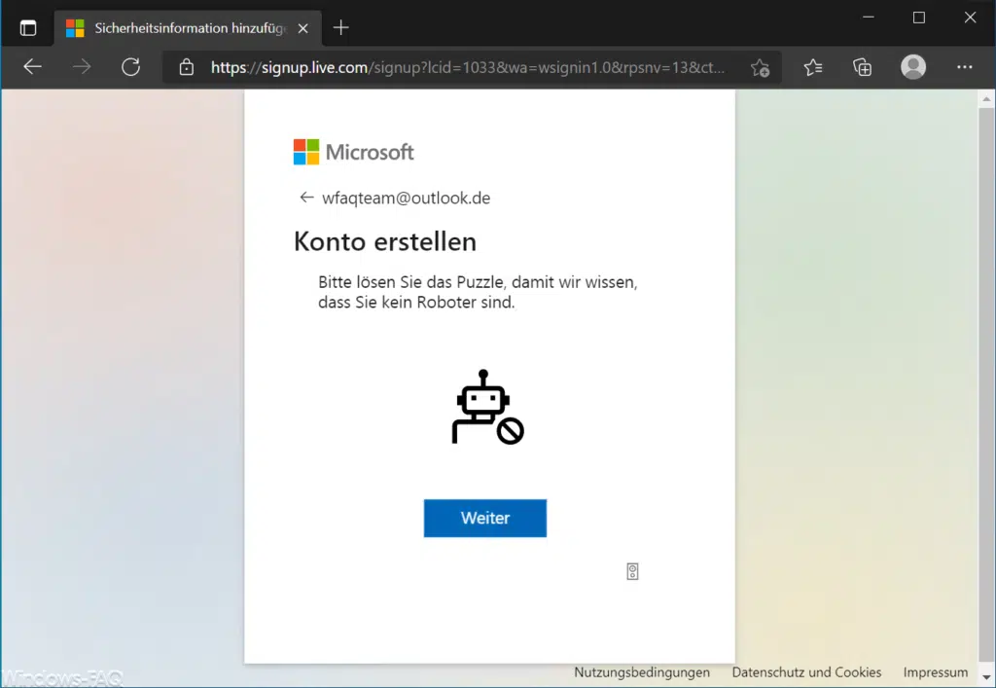996x688 pixels.
Task: Open the Collections panel icon
Action: point(862,67)
